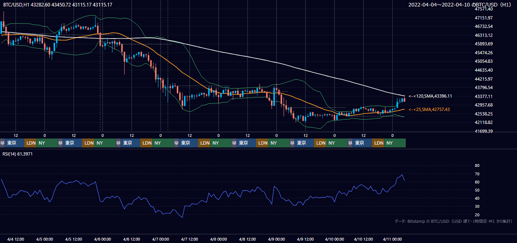Click price axis label 44215.97

pyautogui.click(x=484, y=79)
